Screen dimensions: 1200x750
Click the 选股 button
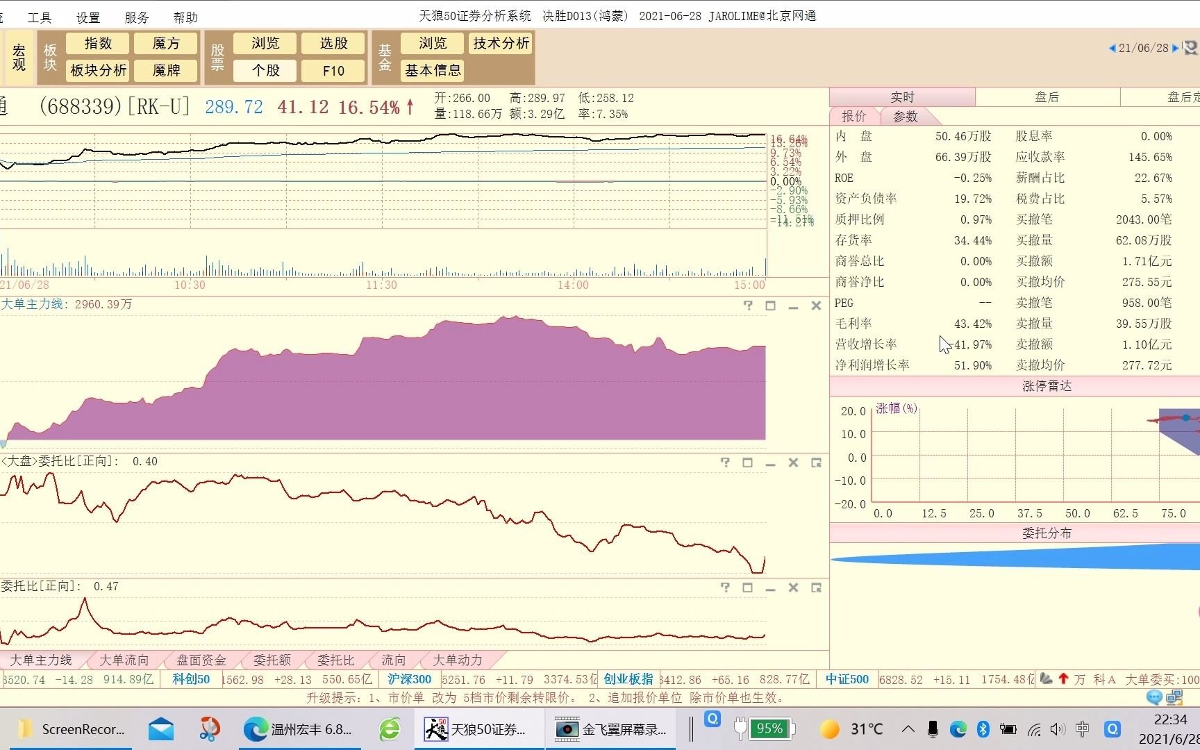[x=333, y=43]
